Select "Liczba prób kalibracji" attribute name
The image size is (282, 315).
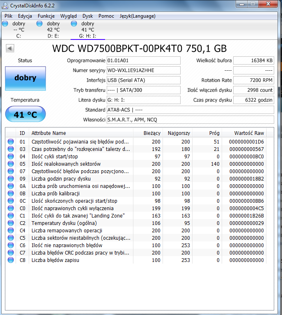pyautogui.click(x=55, y=193)
